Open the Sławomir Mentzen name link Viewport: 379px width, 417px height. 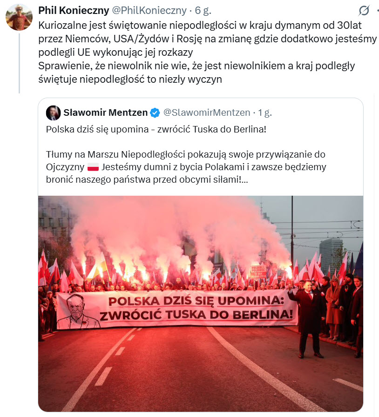[106, 113]
